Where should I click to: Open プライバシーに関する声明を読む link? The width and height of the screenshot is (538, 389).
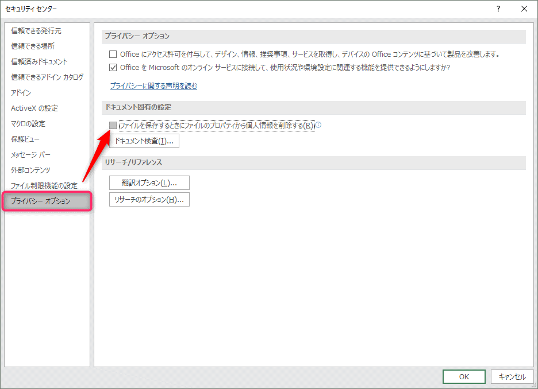click(x=153, y=86)
